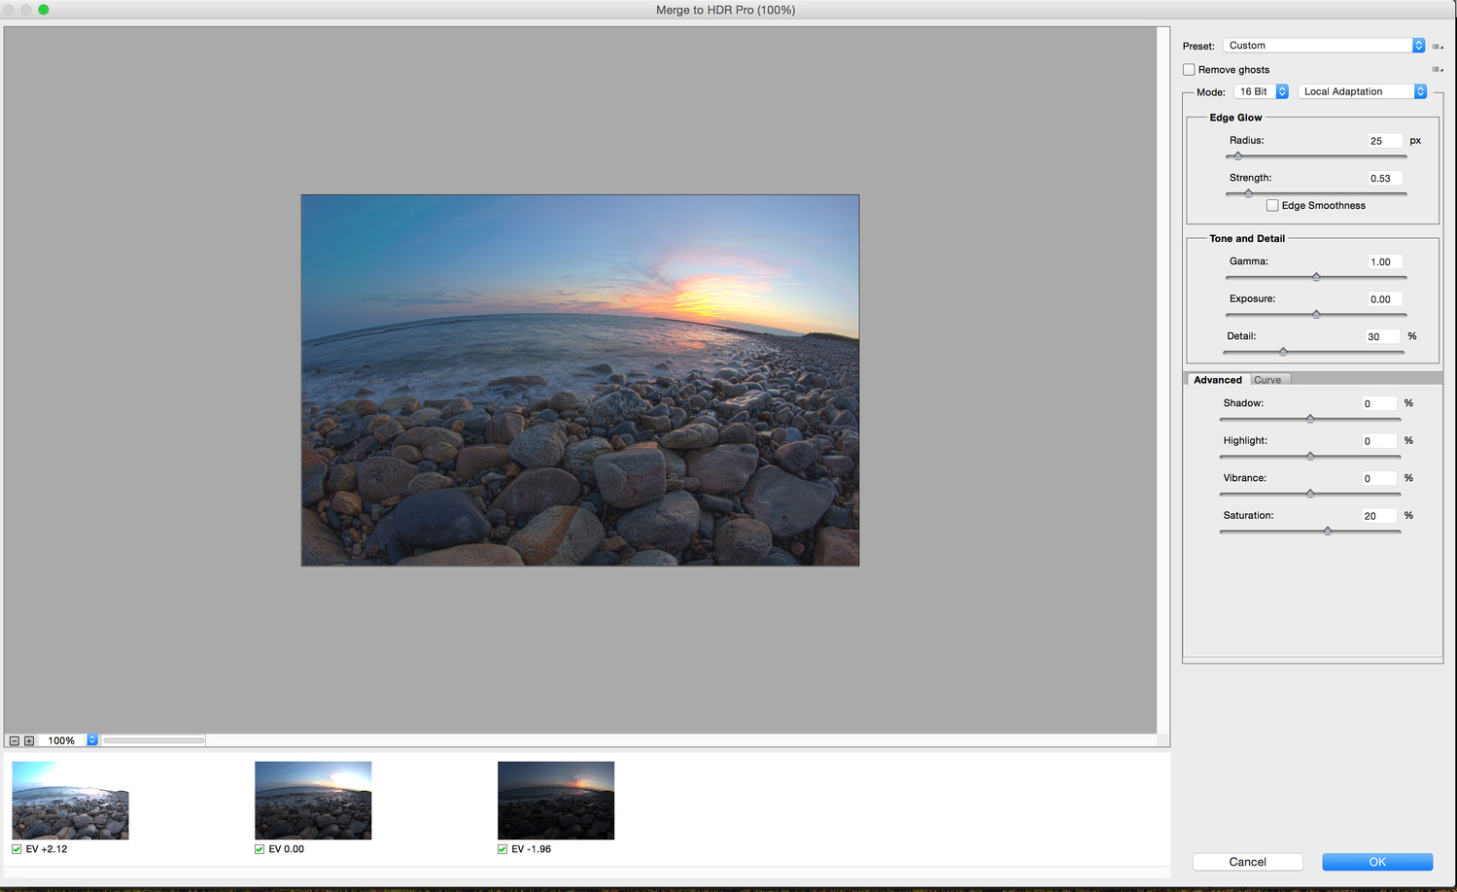This screenshot has height=892, width=1457.
Task: Click the Gamma value input field
Action: pyautogui.click(x=1384, y=262)
